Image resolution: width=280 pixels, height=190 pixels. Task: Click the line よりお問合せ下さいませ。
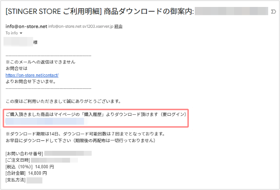click(x=31, y=82)
